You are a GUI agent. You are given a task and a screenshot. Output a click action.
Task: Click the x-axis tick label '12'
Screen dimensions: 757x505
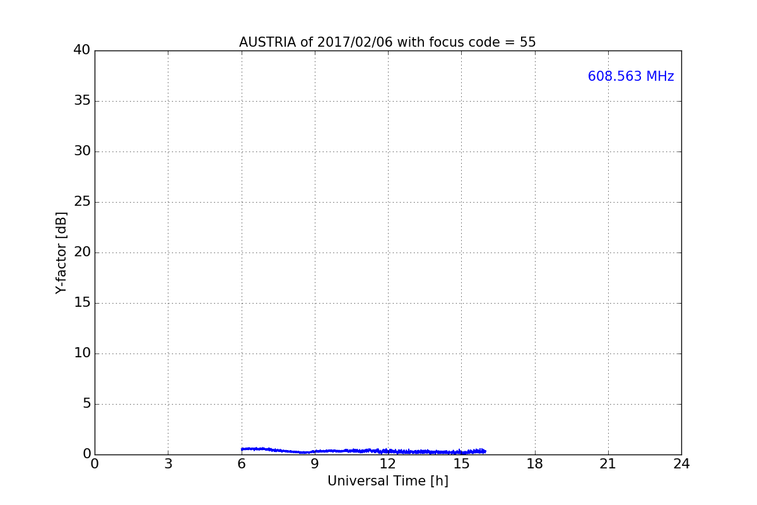coord(388,464)
